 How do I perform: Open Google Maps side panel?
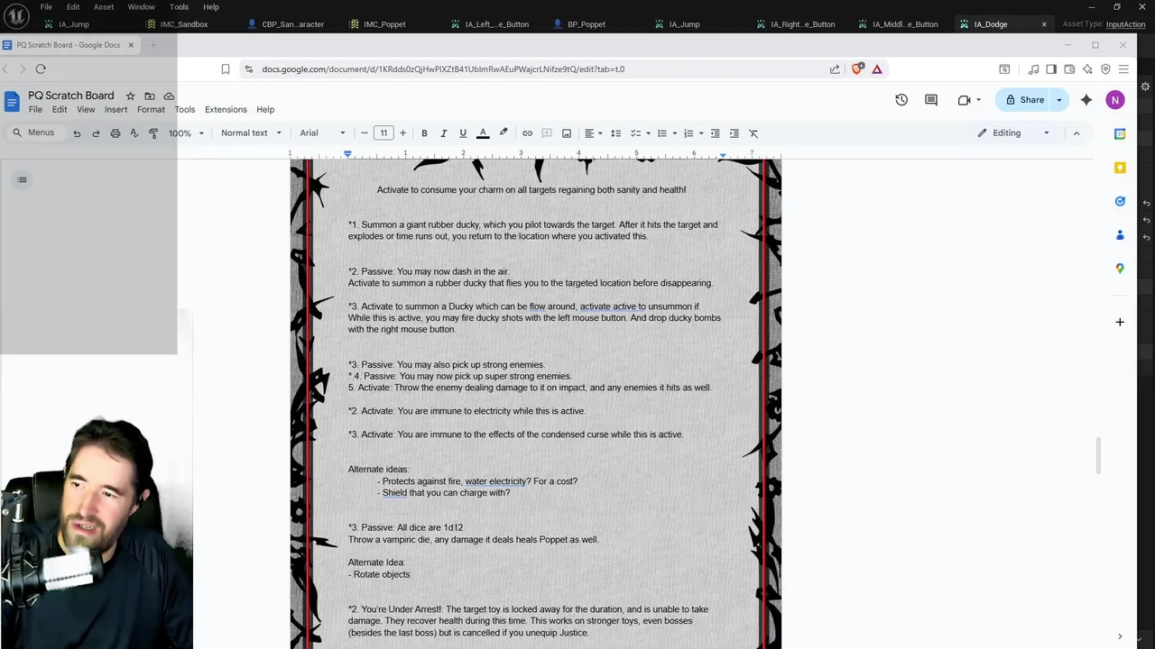pos(1120,268)
